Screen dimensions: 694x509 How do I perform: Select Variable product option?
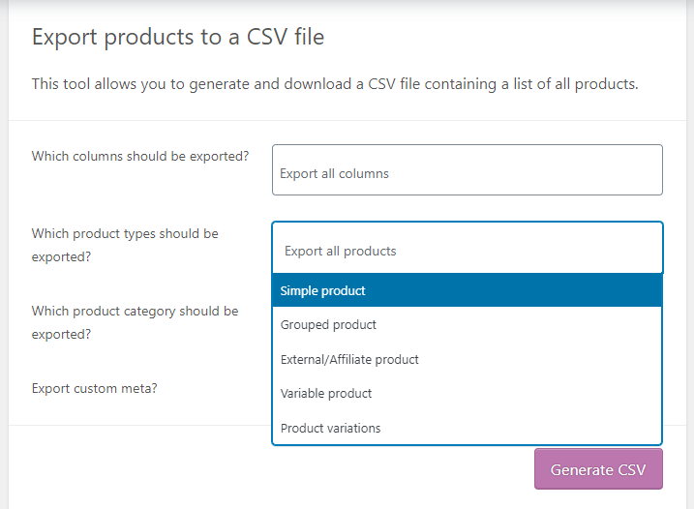click(467, 394)
